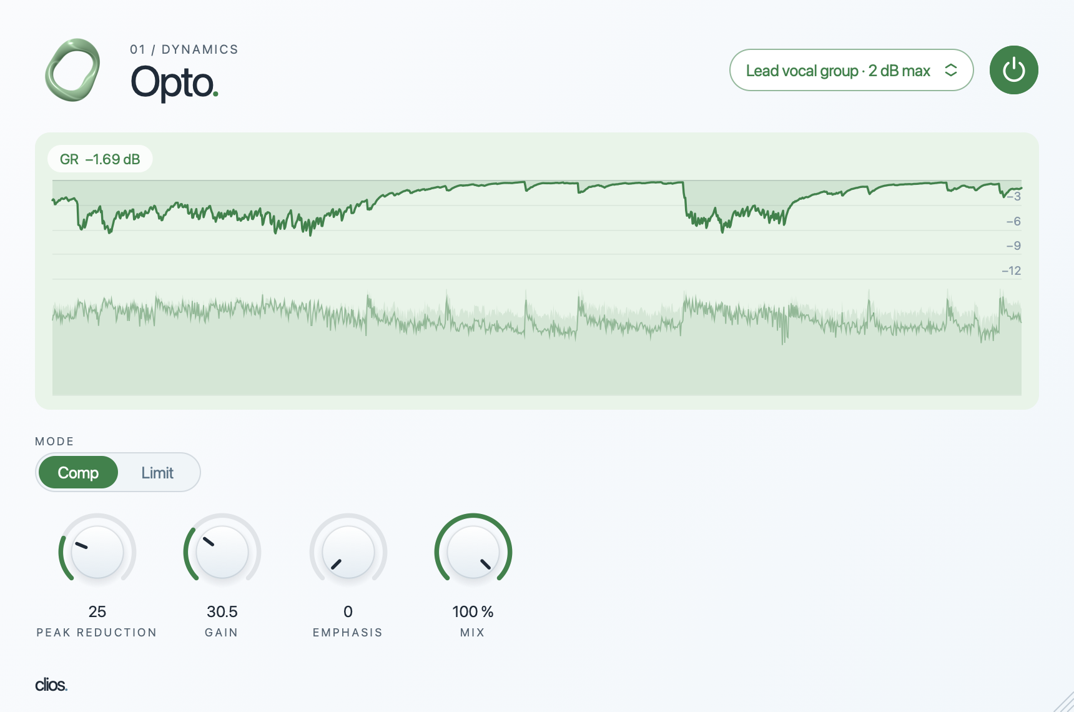Image resolution: width=1074 pixels, height=712 pixels.
Task: Click the Gain value 30.5
Action: click(222, 611)
